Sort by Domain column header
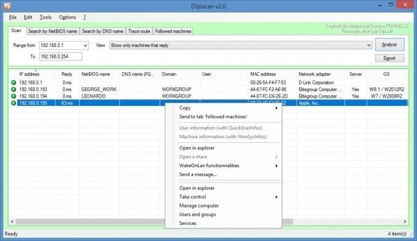Screen dimensions: 417x241 [x=169, y=74]
